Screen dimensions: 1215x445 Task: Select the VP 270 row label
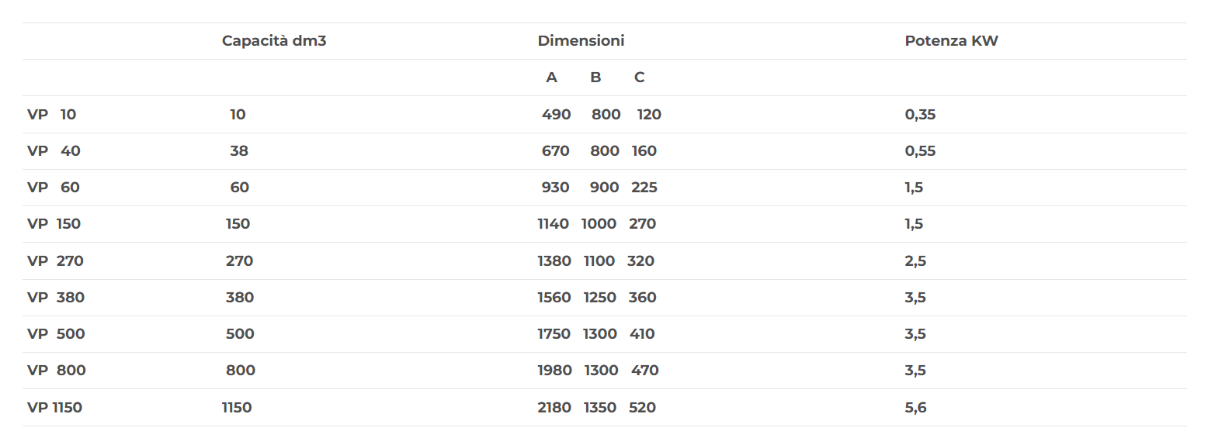tap(55, 261)
